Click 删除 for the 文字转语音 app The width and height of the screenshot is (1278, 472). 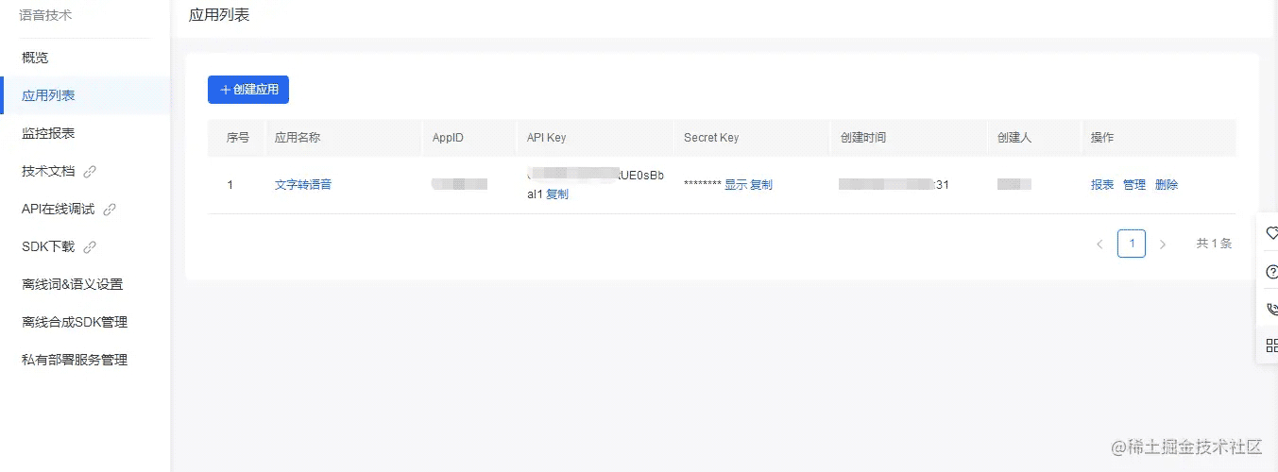(1167, 185)
